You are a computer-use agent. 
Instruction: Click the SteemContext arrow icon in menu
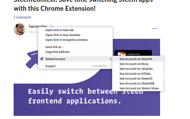pyautogui.click(x=42, y=59)
